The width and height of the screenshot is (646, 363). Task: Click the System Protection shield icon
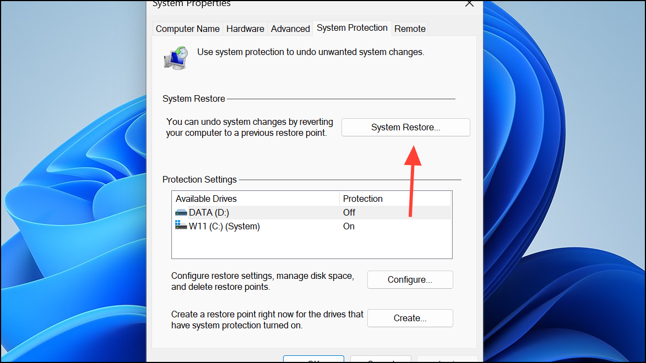click(175, 57)
